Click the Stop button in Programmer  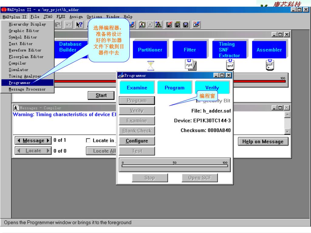tap(150, 178)
